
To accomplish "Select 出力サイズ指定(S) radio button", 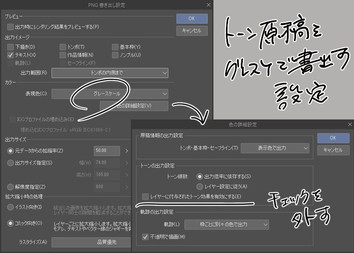I will click(10, 163).
